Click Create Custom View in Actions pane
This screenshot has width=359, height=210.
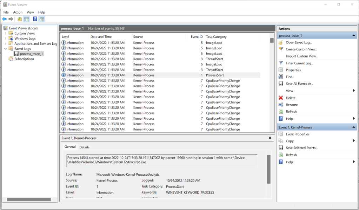click(301, 49)
